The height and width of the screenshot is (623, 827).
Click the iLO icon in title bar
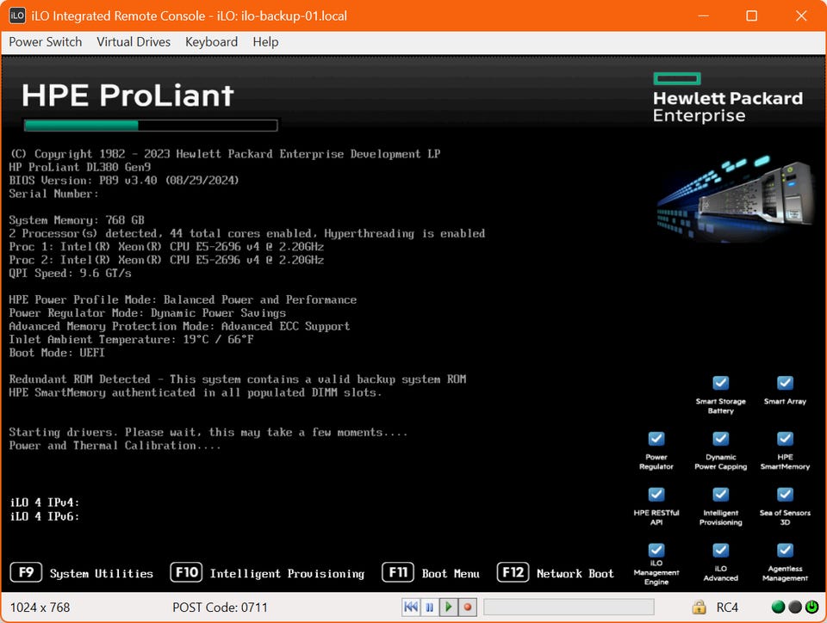pyautogui.click(x=17, y=15)
